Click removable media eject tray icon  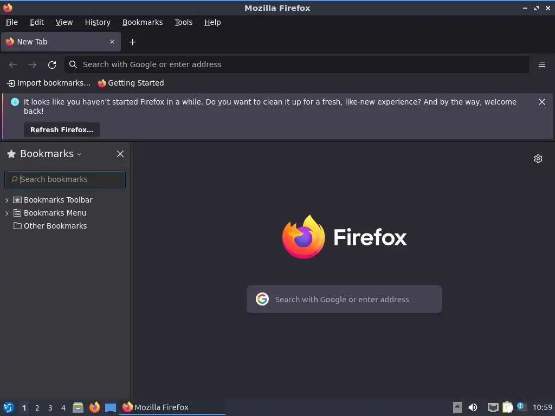click(x=457, y=407)
